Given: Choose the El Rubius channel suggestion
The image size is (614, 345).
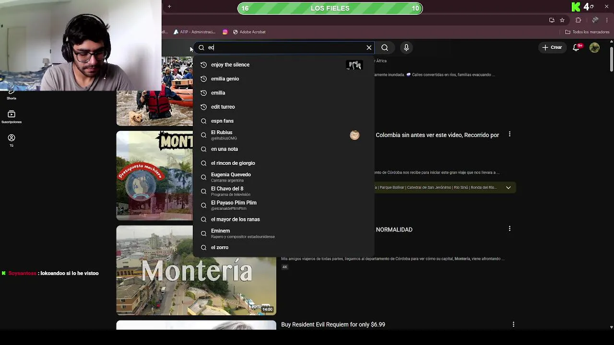Looking at the screenshot, I should [x=283, y=135].
